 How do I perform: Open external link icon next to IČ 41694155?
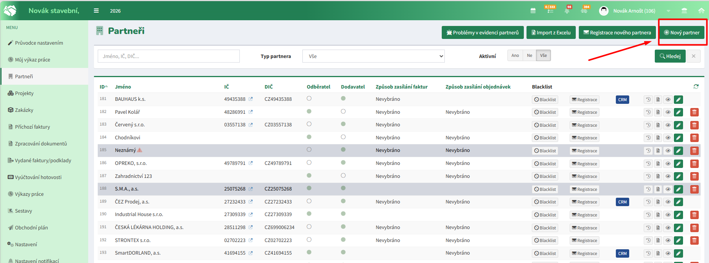pyautogui.click(x=251, y=253)
